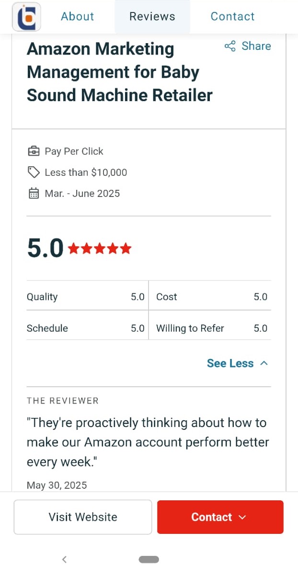Click the Amazon Marketing Management review title
298x577 pixels.
(119, 72)
